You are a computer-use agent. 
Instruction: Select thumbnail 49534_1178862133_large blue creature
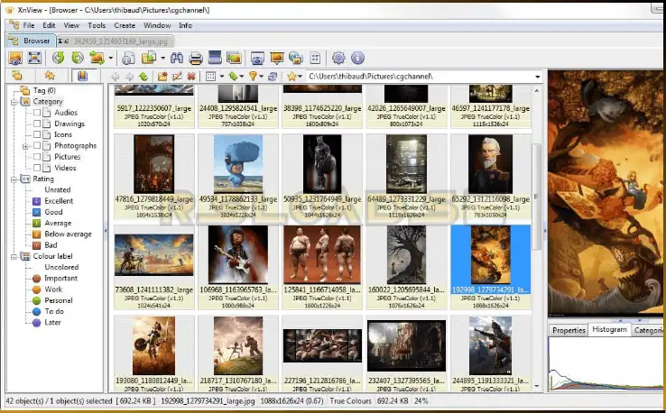pyautogui.click(x=238, y=176)
